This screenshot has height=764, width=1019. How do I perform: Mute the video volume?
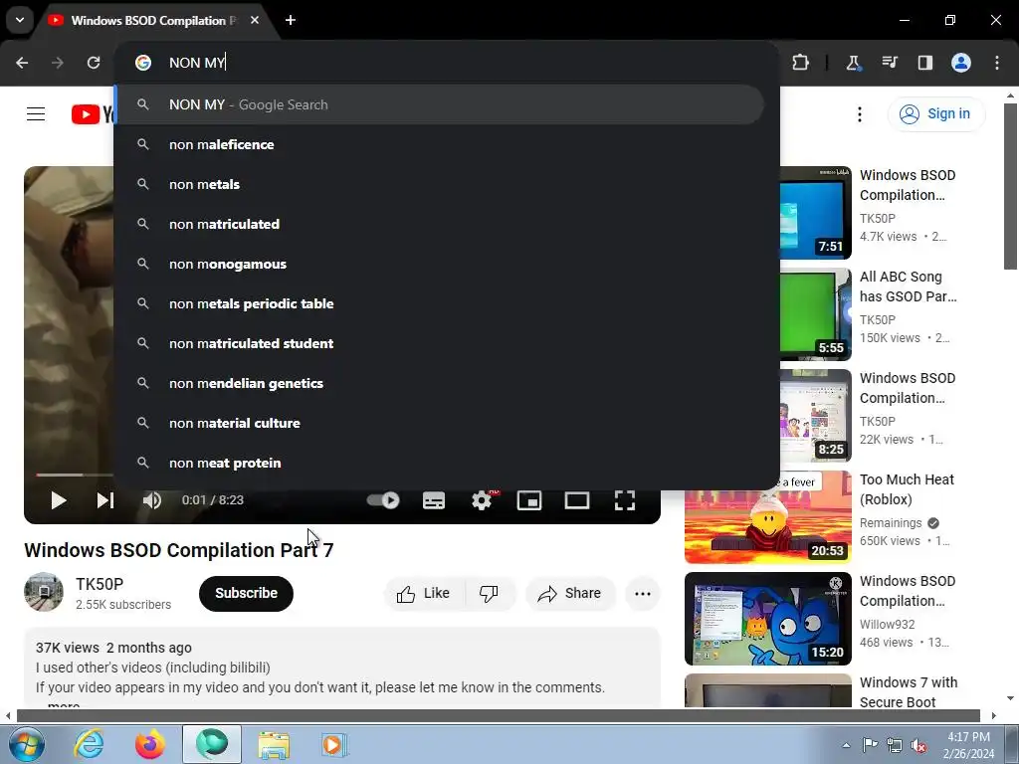152,500
